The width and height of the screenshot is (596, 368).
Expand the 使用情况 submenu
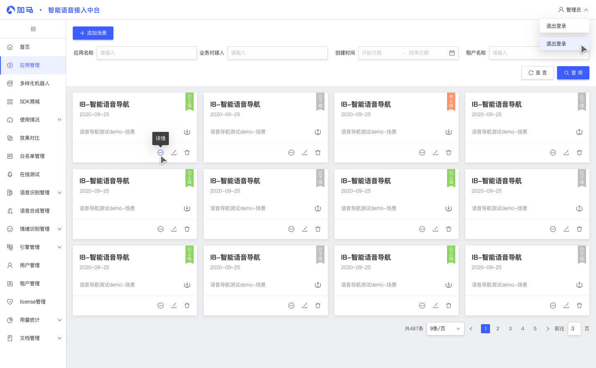(x=60, y=120)
